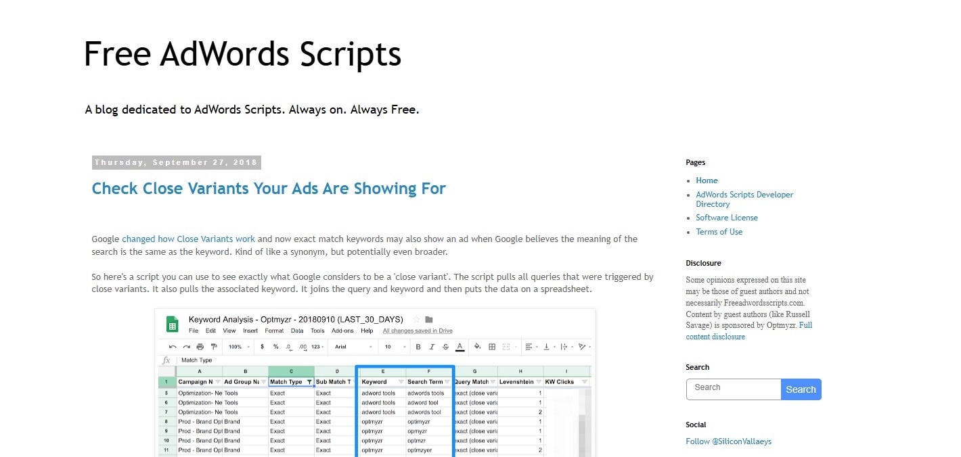Open the Data menu in the spreadsheet
Image resolution: width=961 pixels, height=457 pixels.
click(x=297, y=331)
